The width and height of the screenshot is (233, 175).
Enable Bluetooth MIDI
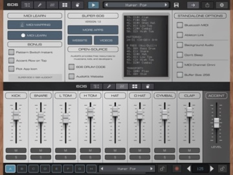[x=180, y=25]
